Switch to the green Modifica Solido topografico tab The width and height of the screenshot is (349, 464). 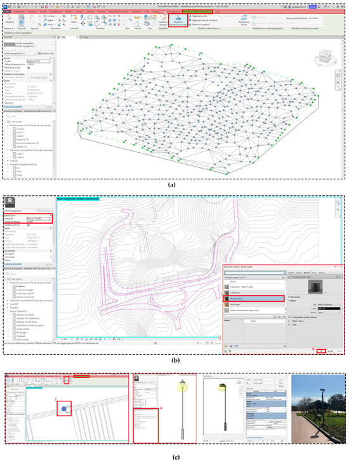[x=197, y=11]
